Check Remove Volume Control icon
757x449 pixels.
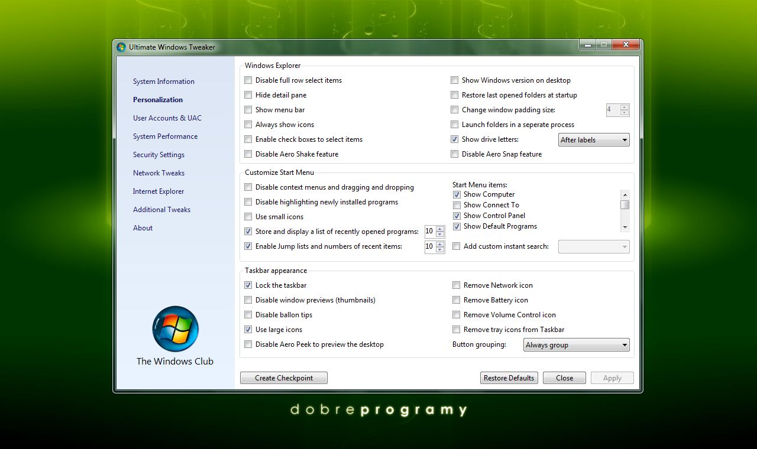pos(457,315)
